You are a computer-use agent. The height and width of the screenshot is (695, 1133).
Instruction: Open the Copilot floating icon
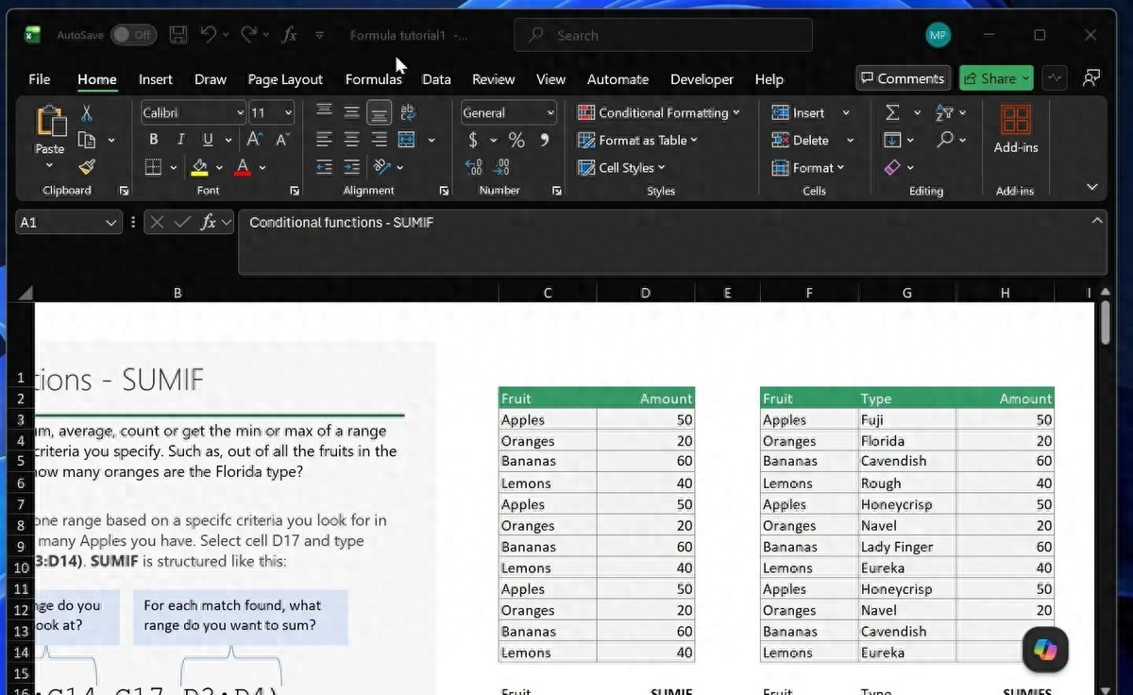(1045, 650)
